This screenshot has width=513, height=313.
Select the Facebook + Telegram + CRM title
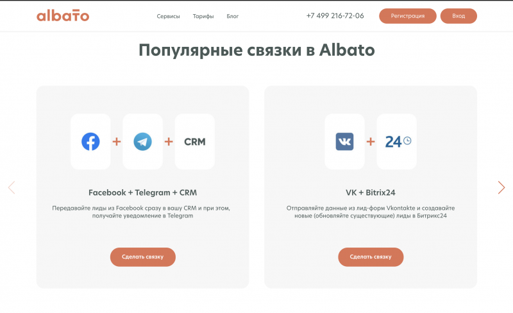point(142,192)
